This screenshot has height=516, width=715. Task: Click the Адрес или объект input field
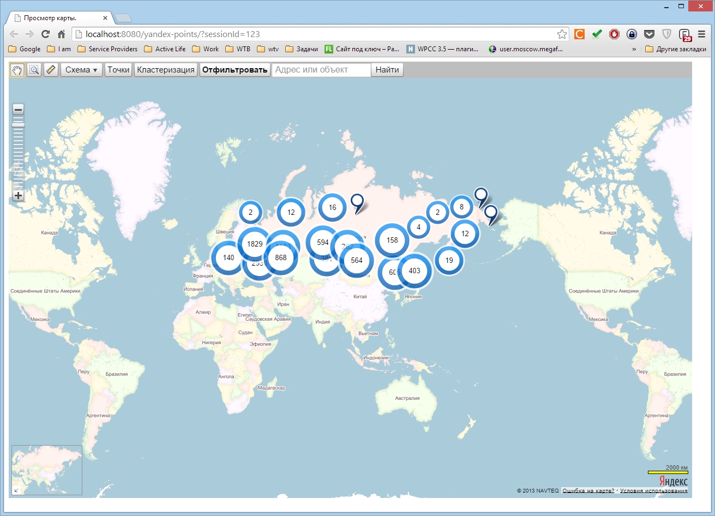click(321, 70)
